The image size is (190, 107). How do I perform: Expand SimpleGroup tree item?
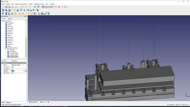coord(6,51)
